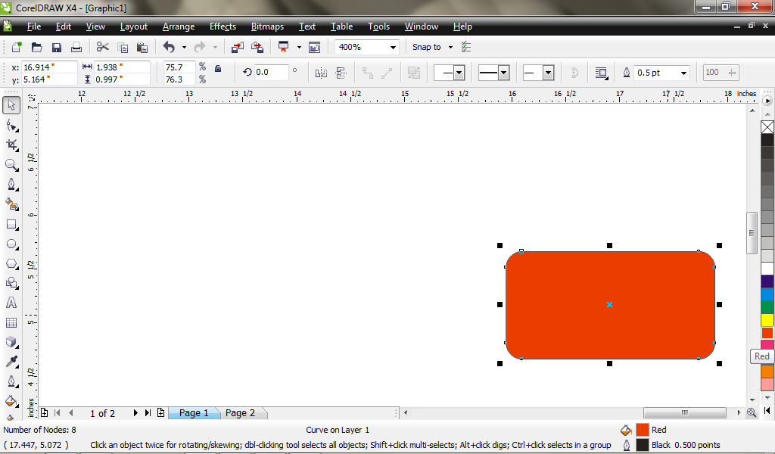Open the Snap options icon

click(466, 47)
